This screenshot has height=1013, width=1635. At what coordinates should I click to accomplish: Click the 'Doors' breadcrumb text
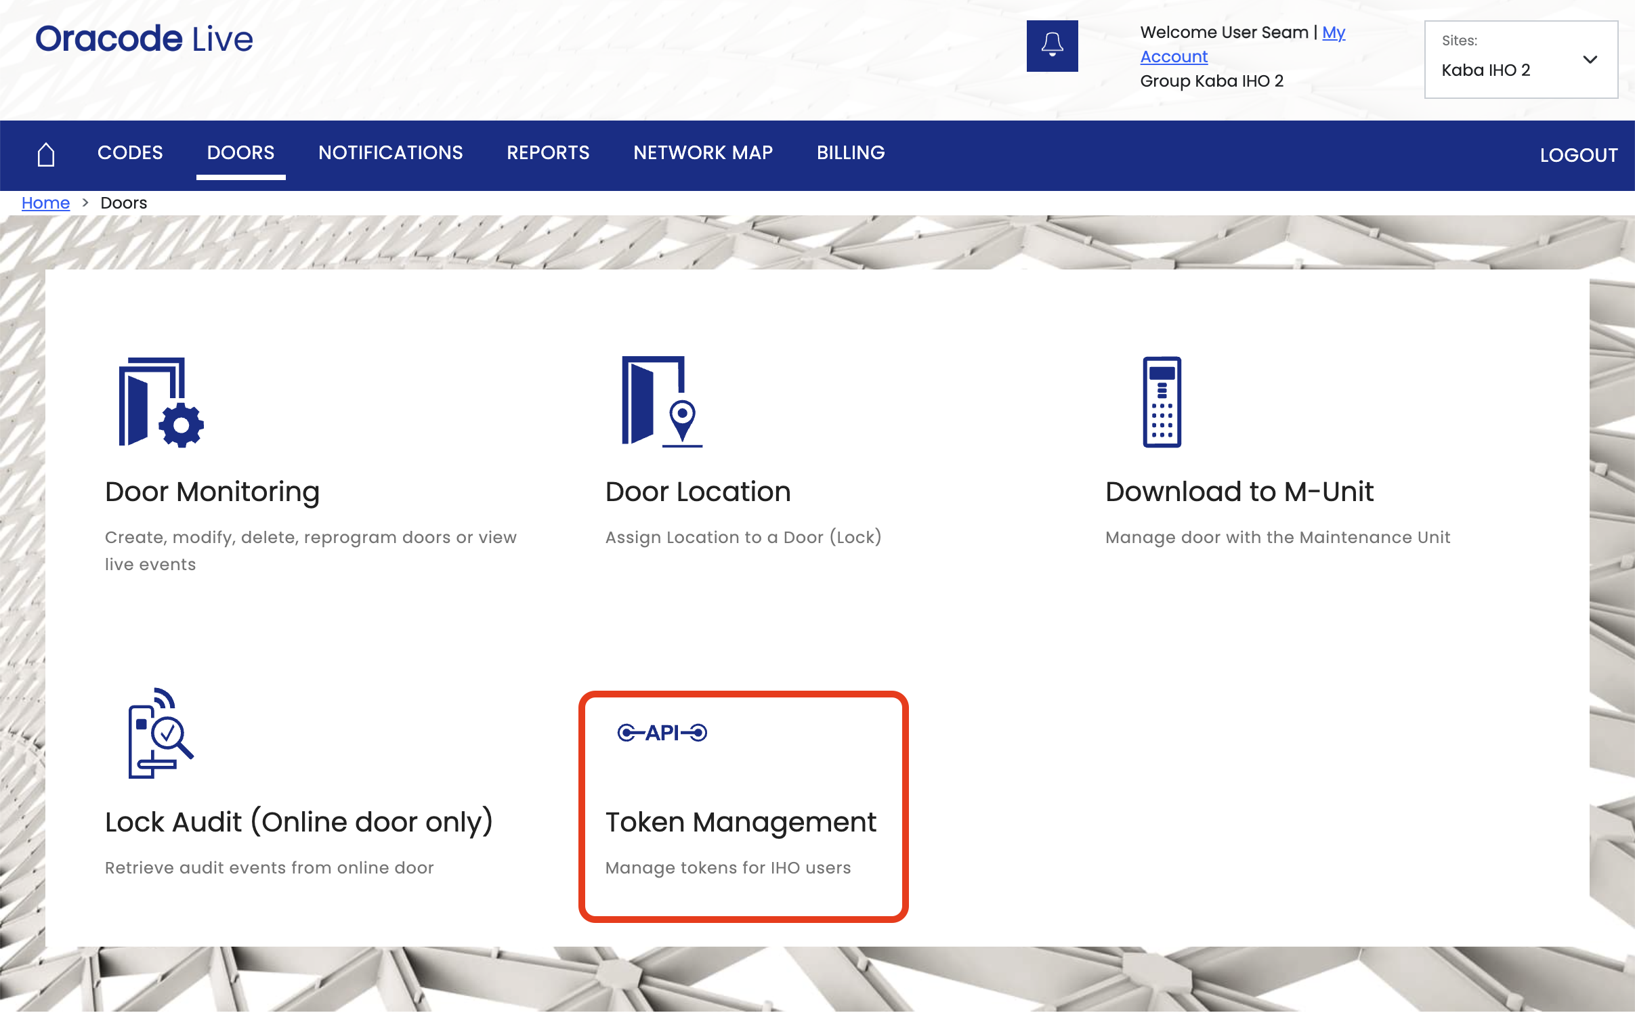123,203
